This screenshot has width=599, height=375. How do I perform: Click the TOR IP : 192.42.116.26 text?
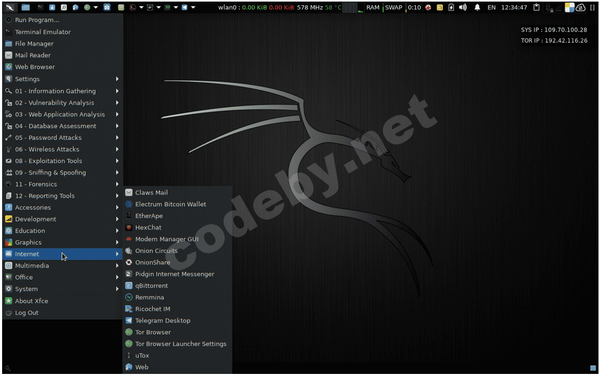coord(554,41)
